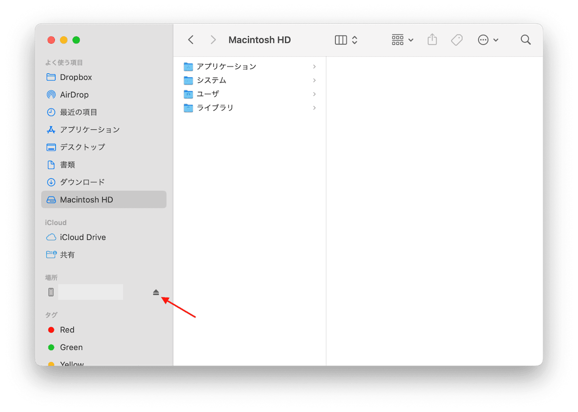Open AirDrop from the sidebar
The image size is (578, 412).
(x=74, y=95)
